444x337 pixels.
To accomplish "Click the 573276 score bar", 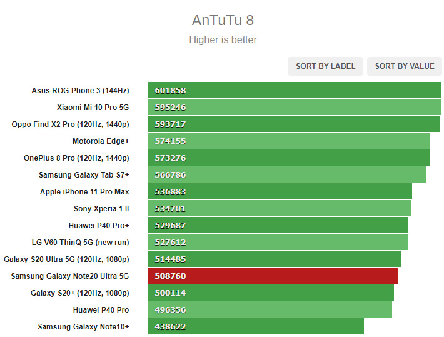I will (289, 158).
